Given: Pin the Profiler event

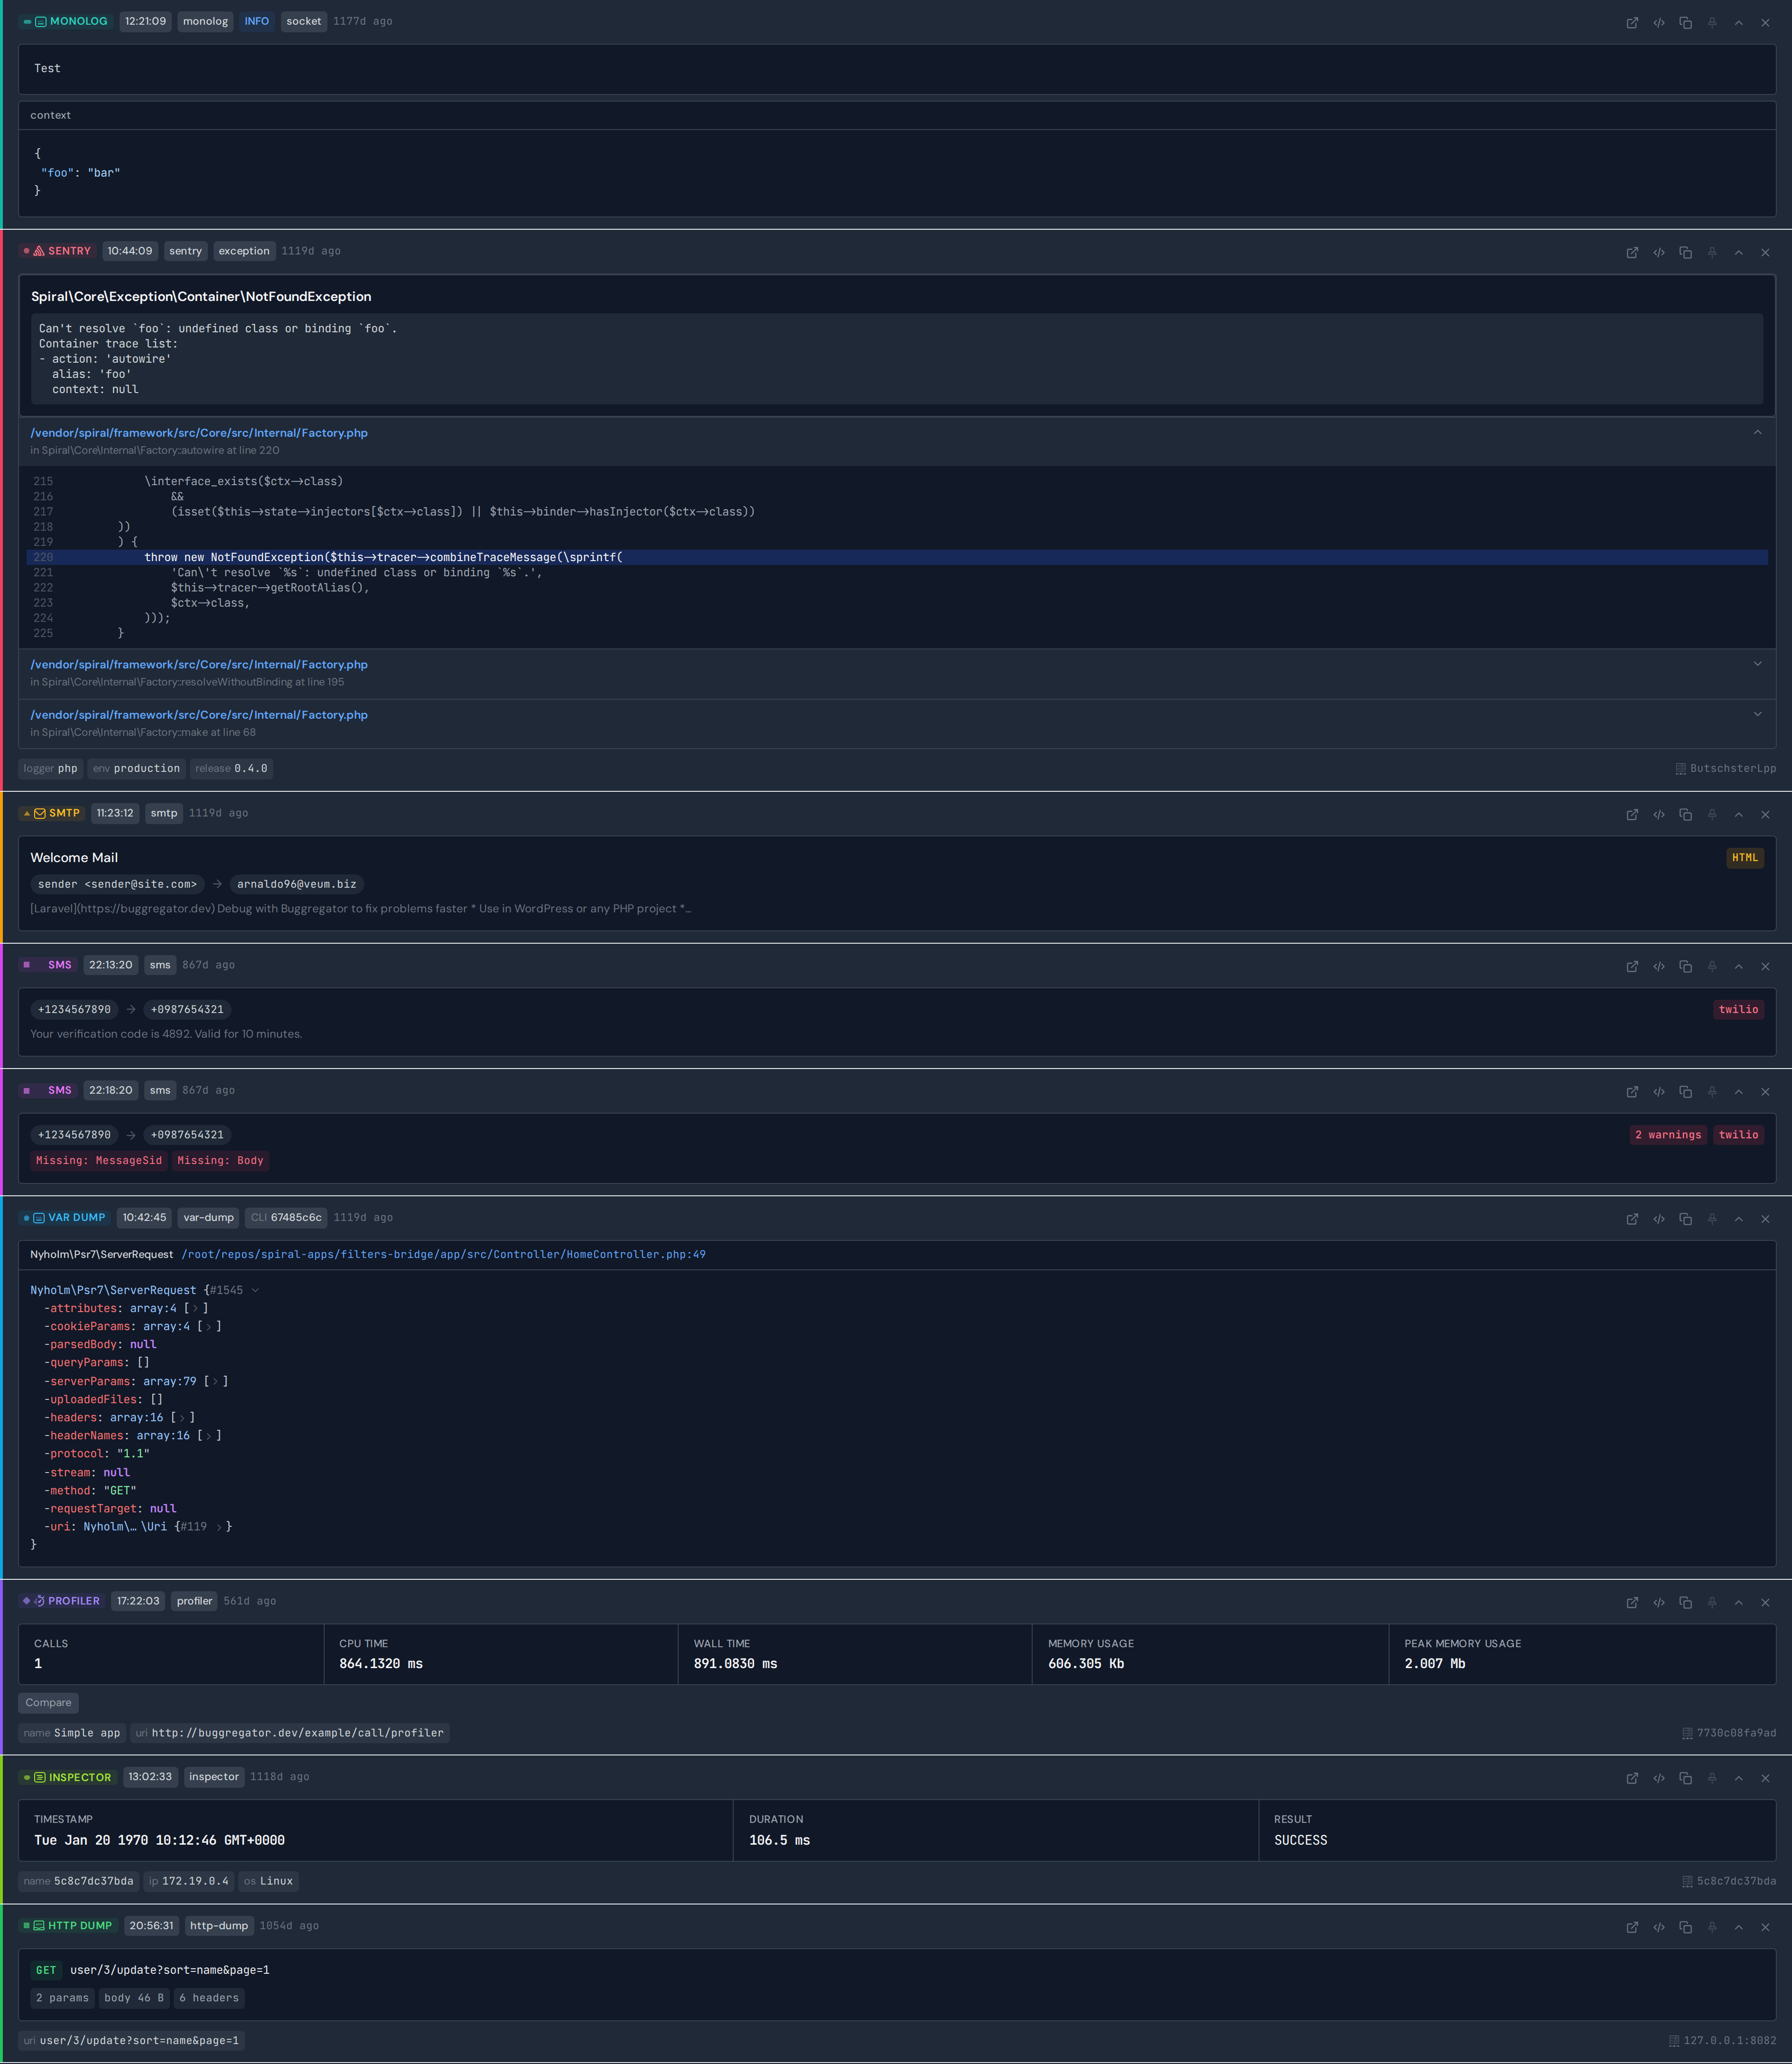Looking at the screenshot, I should point(1712,1602).
